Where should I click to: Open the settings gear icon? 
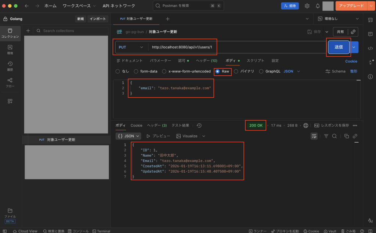pyautogui.click(x=307, y=6)
